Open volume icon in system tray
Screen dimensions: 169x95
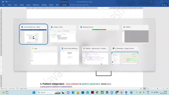click(x=154, y=92)
